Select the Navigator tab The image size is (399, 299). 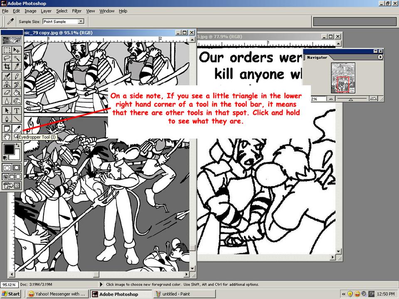[317, 57]
